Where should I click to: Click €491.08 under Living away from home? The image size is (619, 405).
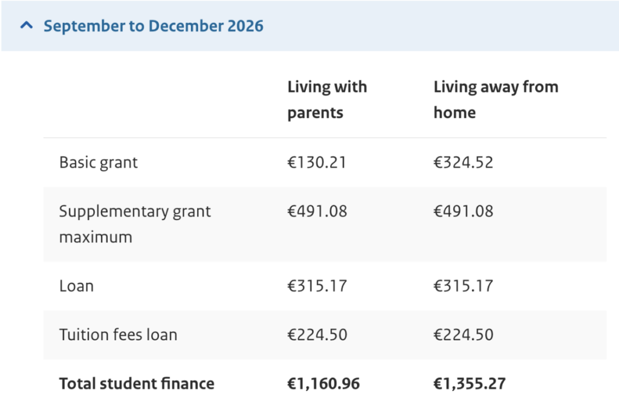point(463,212)
